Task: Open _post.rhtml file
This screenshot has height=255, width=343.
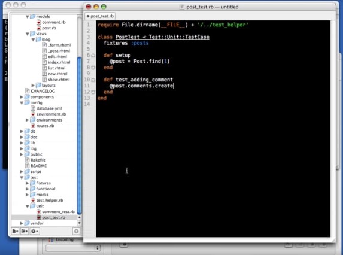Action: (x=59, y=51)
